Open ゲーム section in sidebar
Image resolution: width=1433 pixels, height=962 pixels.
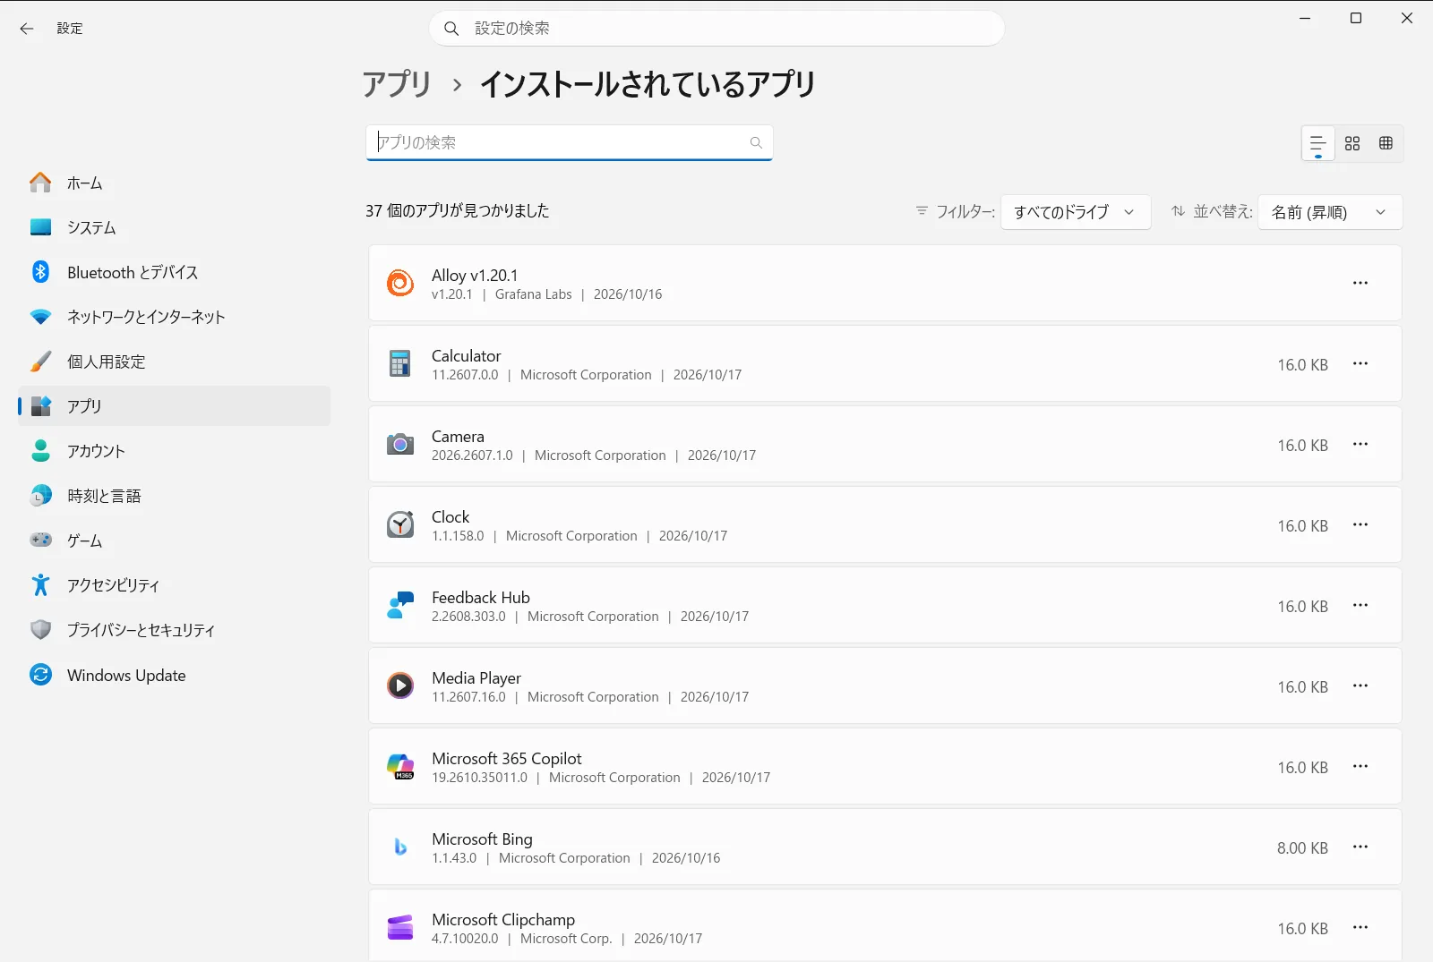tap(175, 541)
